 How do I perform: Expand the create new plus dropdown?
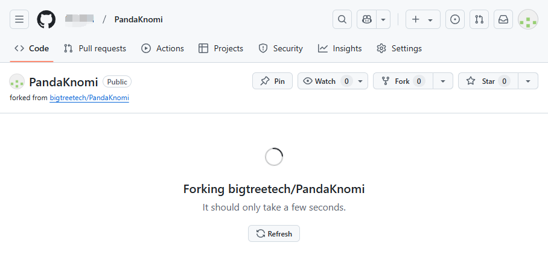(422, 19)
